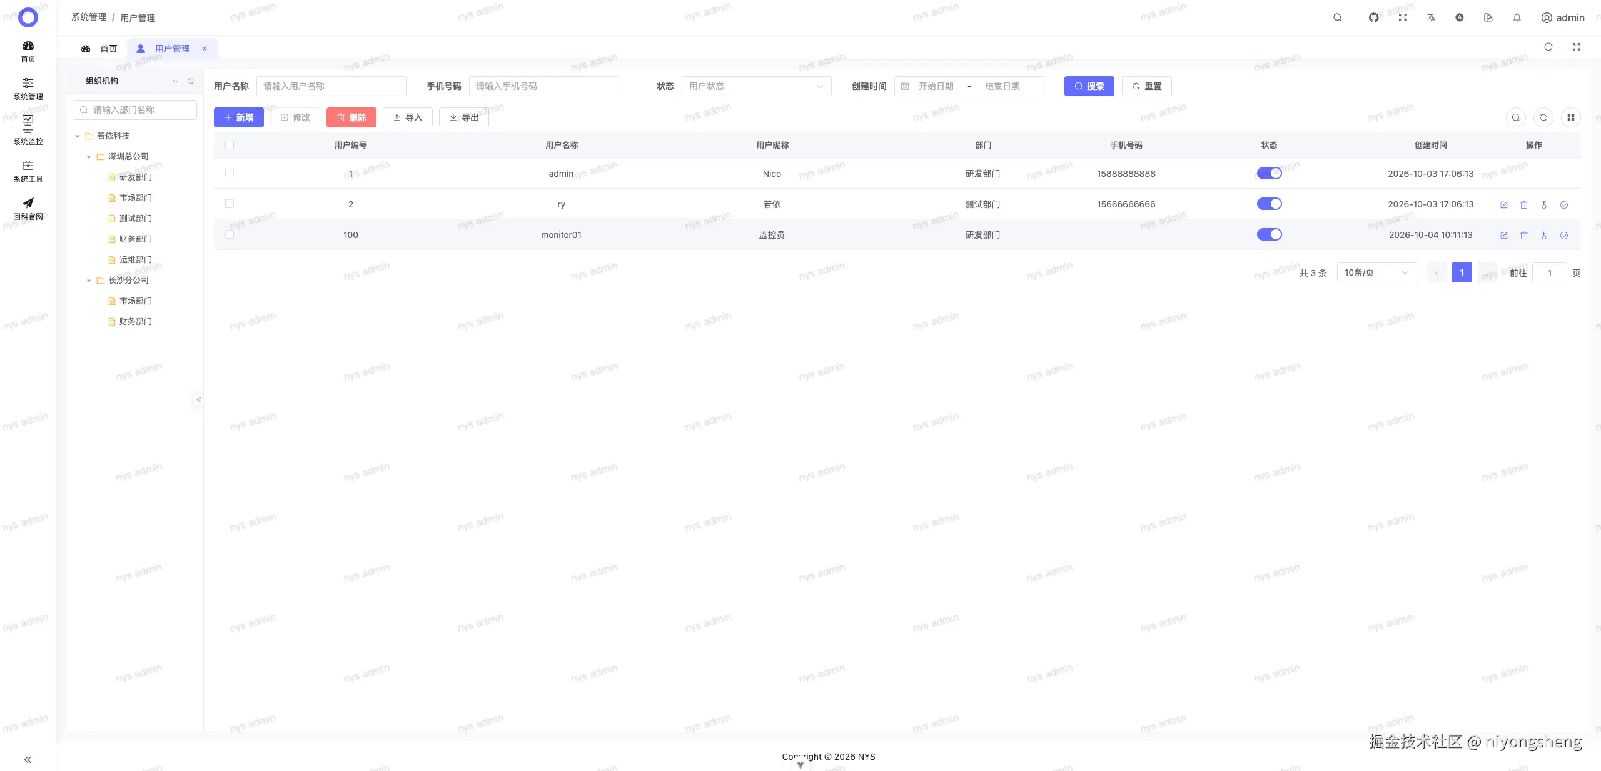Collapse the left sidebar menu

click(28, 760)
